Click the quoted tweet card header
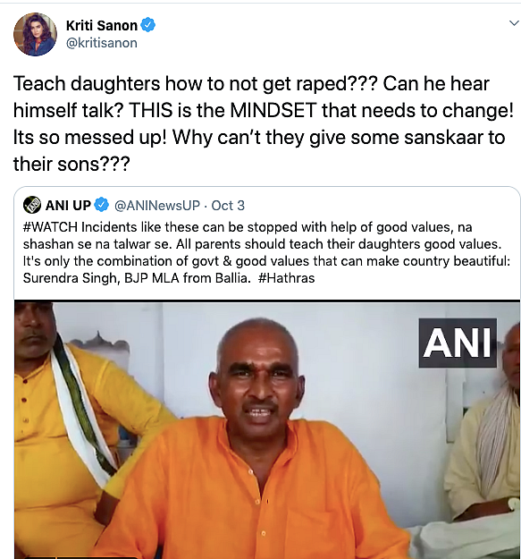521x559 pixels. tap(134, 206)
